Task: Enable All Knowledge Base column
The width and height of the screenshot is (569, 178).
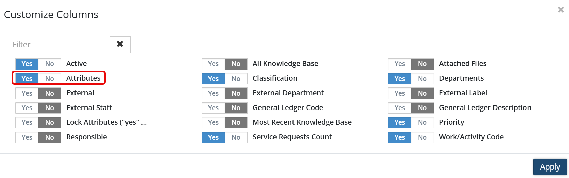Action: tap(213, 64)
